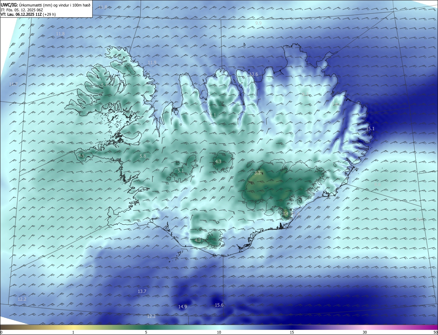Click the 3.4 value label on the map

pyautogui.click(x=285, y=213)
